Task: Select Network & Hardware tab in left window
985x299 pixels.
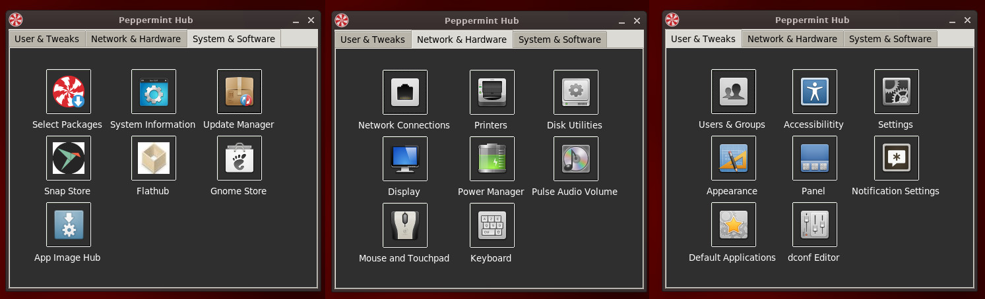Action: click(x=136, y=39)
